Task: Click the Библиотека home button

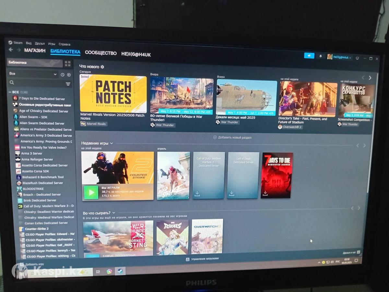Action: click(35, 63)
